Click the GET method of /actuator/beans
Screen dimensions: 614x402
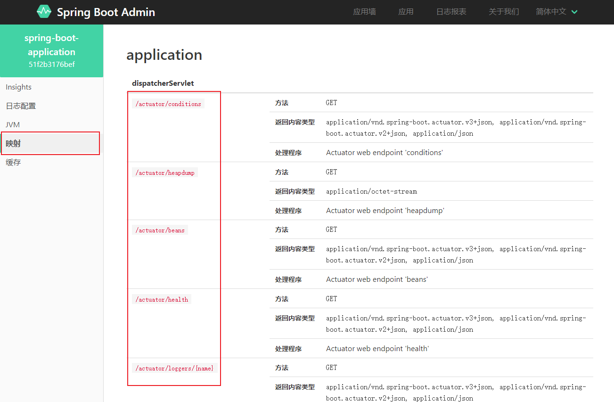(x=332, y=230)
